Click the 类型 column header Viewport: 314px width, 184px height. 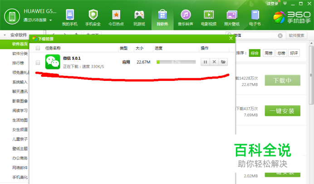[x=123, y=48]
